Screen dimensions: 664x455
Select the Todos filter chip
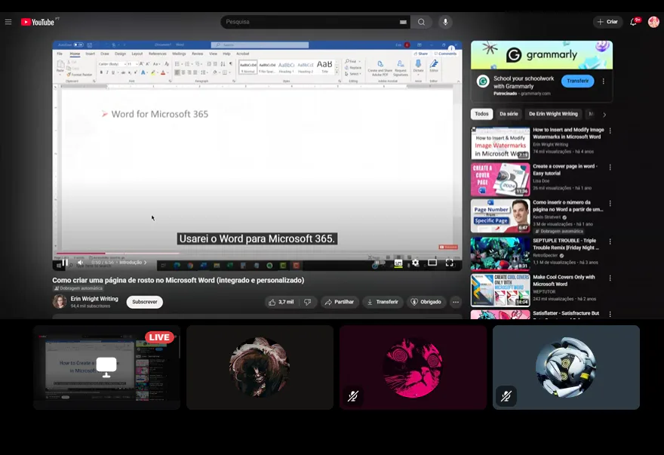(x=481, y=114)
